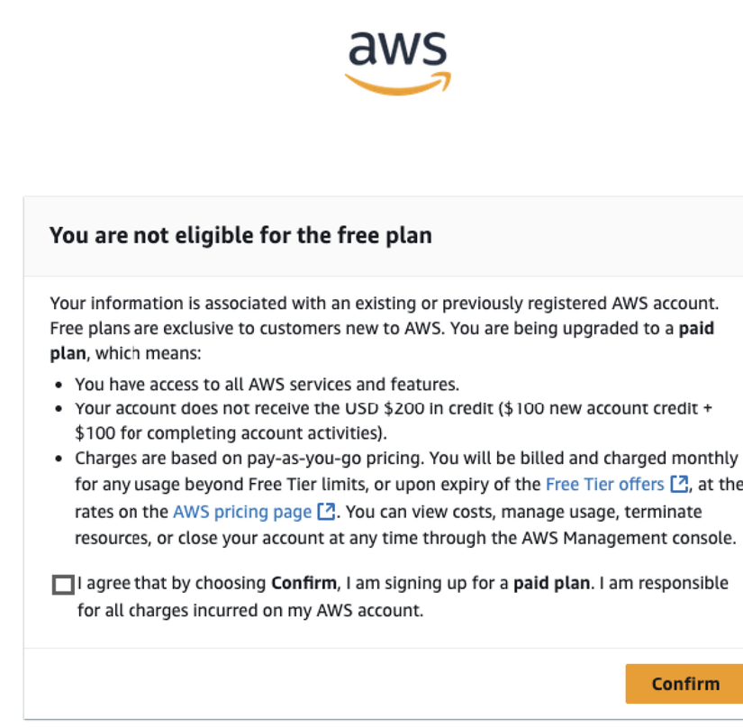Screen dimensions: 743x728
Task: Click external-link icon after AWS pricing page
Action: 326,512
